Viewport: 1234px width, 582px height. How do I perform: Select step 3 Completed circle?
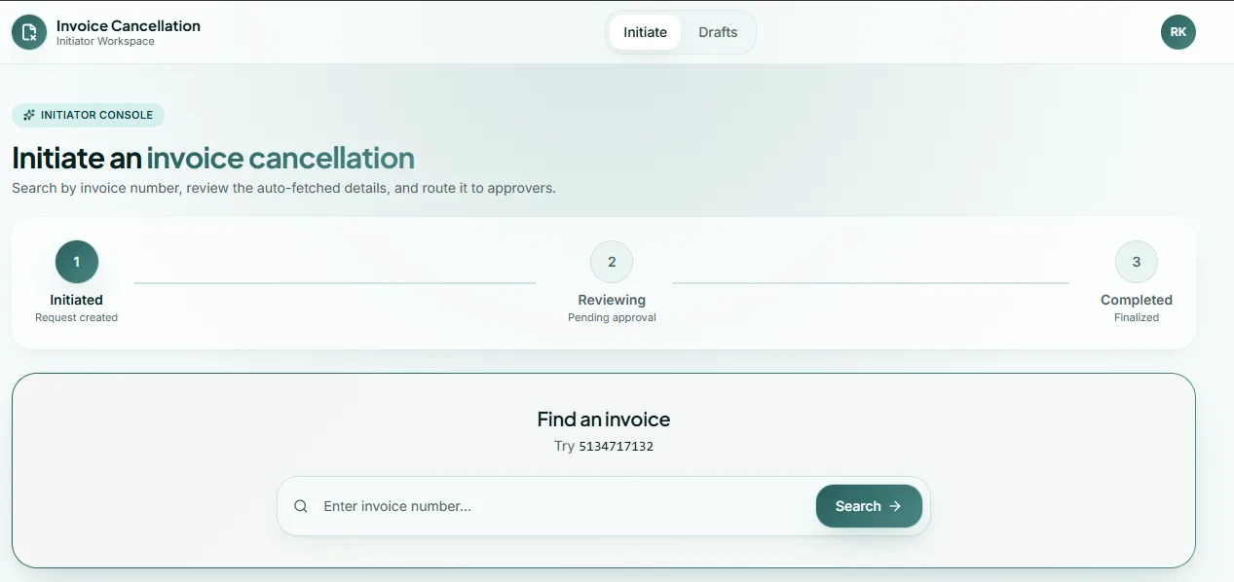click(x=1137, y=262)
